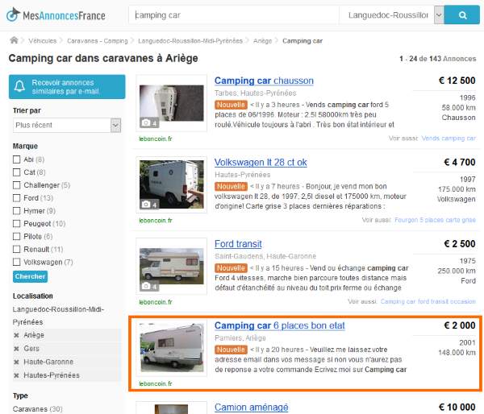The height and width of the screenshot is (414, 484).
Task: Open Volkswagen lt 28 ct ok listing
Action: (261, 162)
